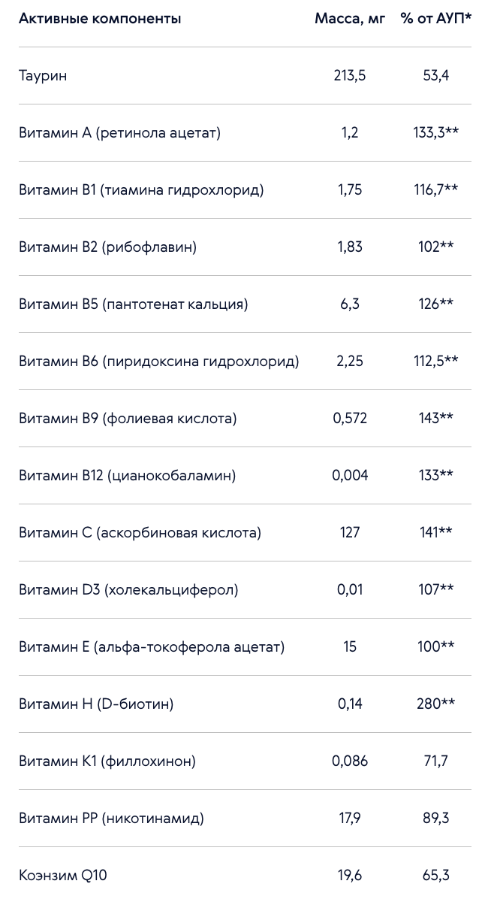Click the 'Витамин Н (D-биотин)' row

pyautogui.click(x=246, y=704)
